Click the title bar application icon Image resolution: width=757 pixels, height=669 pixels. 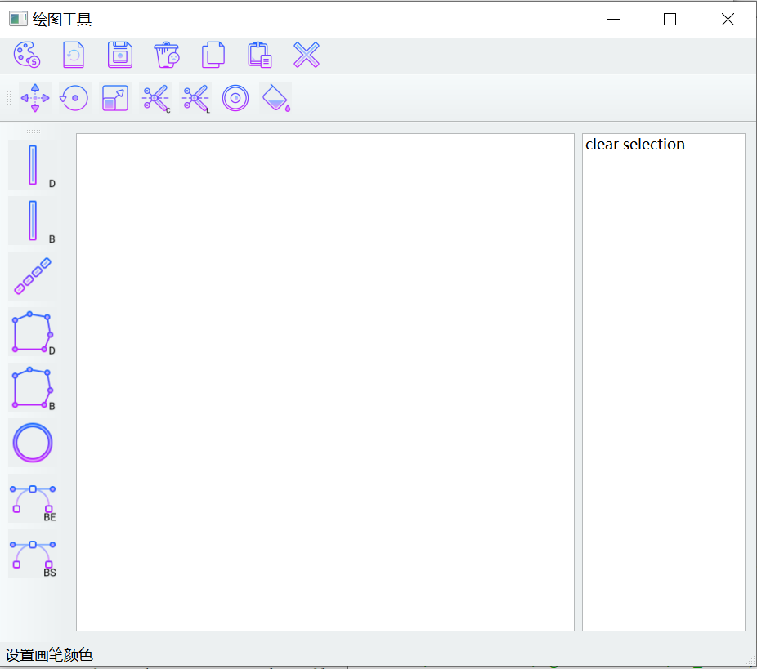(18, 19)
